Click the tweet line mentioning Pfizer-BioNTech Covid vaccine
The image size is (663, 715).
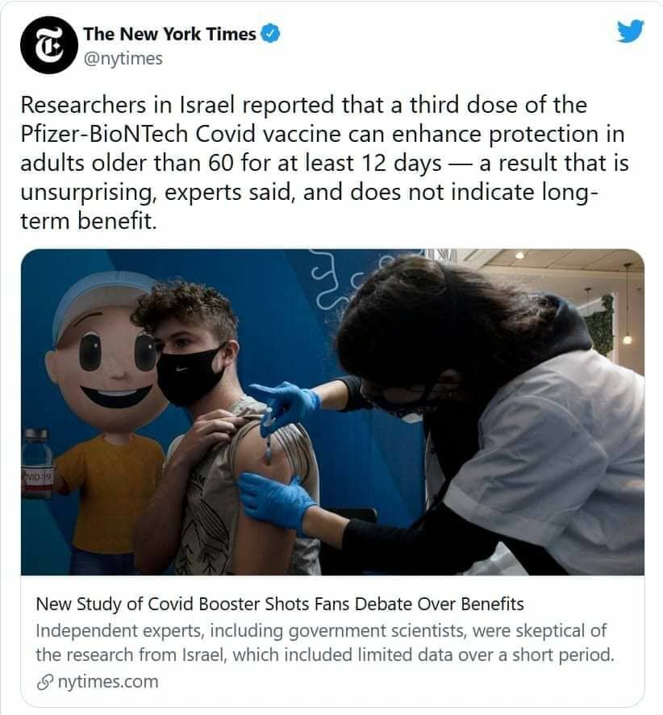point(322,134)
